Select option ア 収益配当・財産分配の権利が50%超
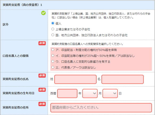155x115 pixels. [x=53, y=50]
